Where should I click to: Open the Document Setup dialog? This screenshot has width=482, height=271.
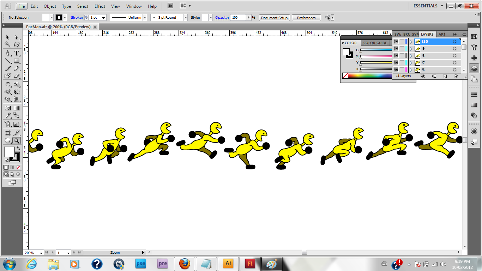tap(275, 18)
